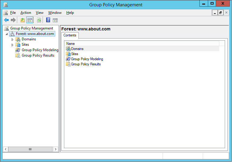Open the Action menu
232x162 pixels.
tap(26, 13)
